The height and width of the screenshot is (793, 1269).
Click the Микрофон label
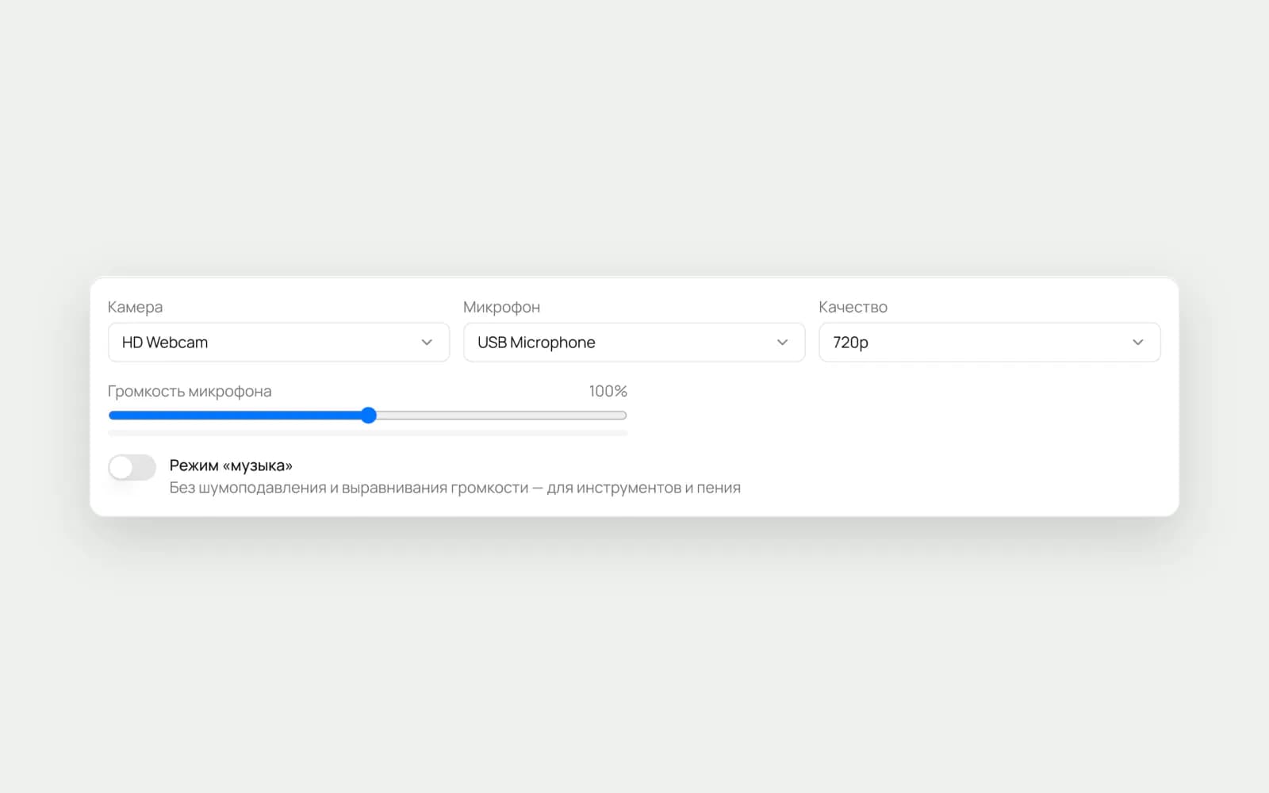click(501, 307)
